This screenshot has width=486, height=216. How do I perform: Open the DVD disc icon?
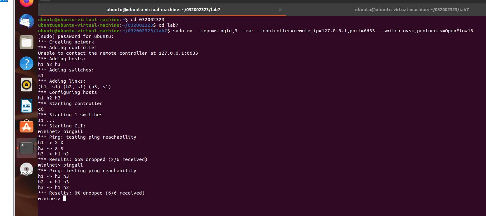[x=27, y=169]
